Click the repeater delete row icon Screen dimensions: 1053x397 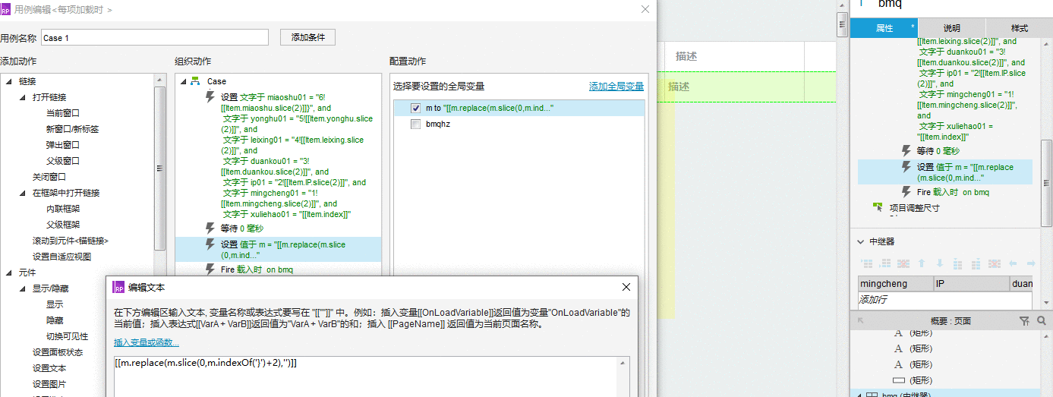tap(903, 263)
